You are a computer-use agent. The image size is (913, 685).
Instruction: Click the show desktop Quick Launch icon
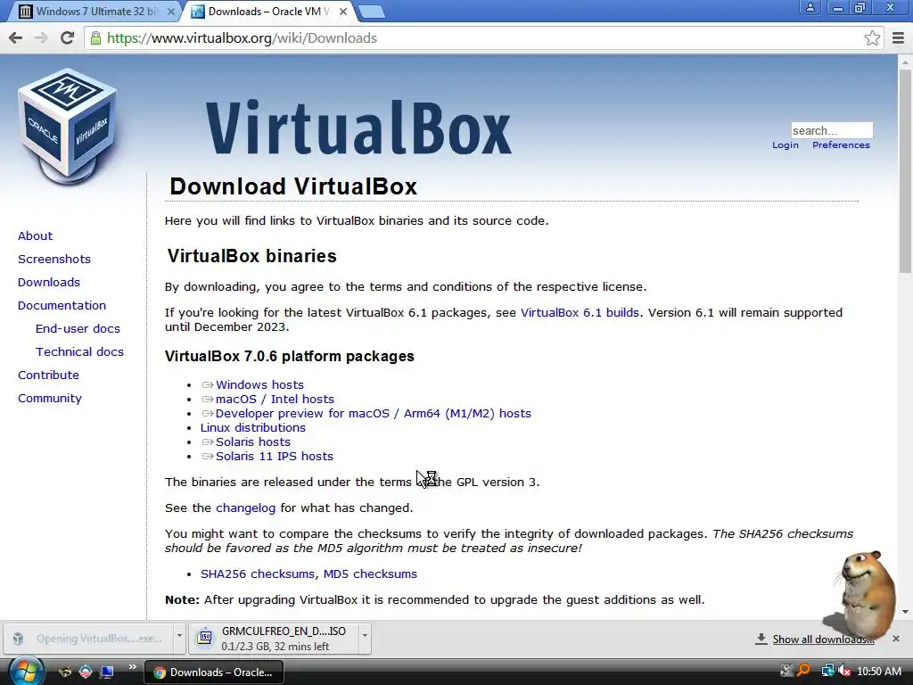click(107, 672)
